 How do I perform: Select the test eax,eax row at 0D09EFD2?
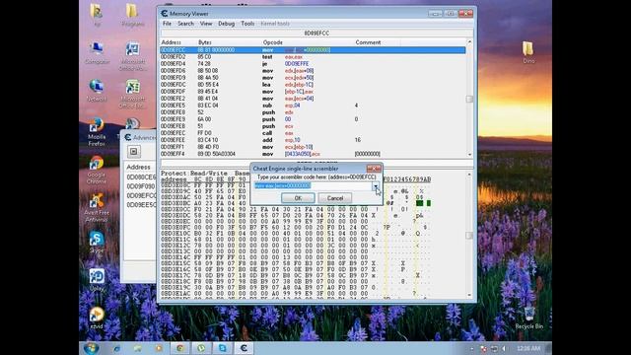313,57
